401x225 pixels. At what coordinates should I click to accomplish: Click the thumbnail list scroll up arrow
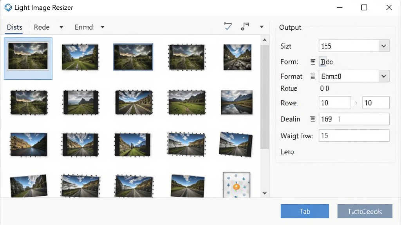pos(265,40)
